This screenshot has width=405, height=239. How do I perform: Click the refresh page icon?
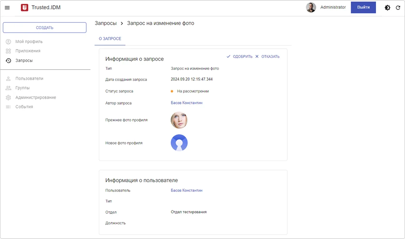pos(398,7)
